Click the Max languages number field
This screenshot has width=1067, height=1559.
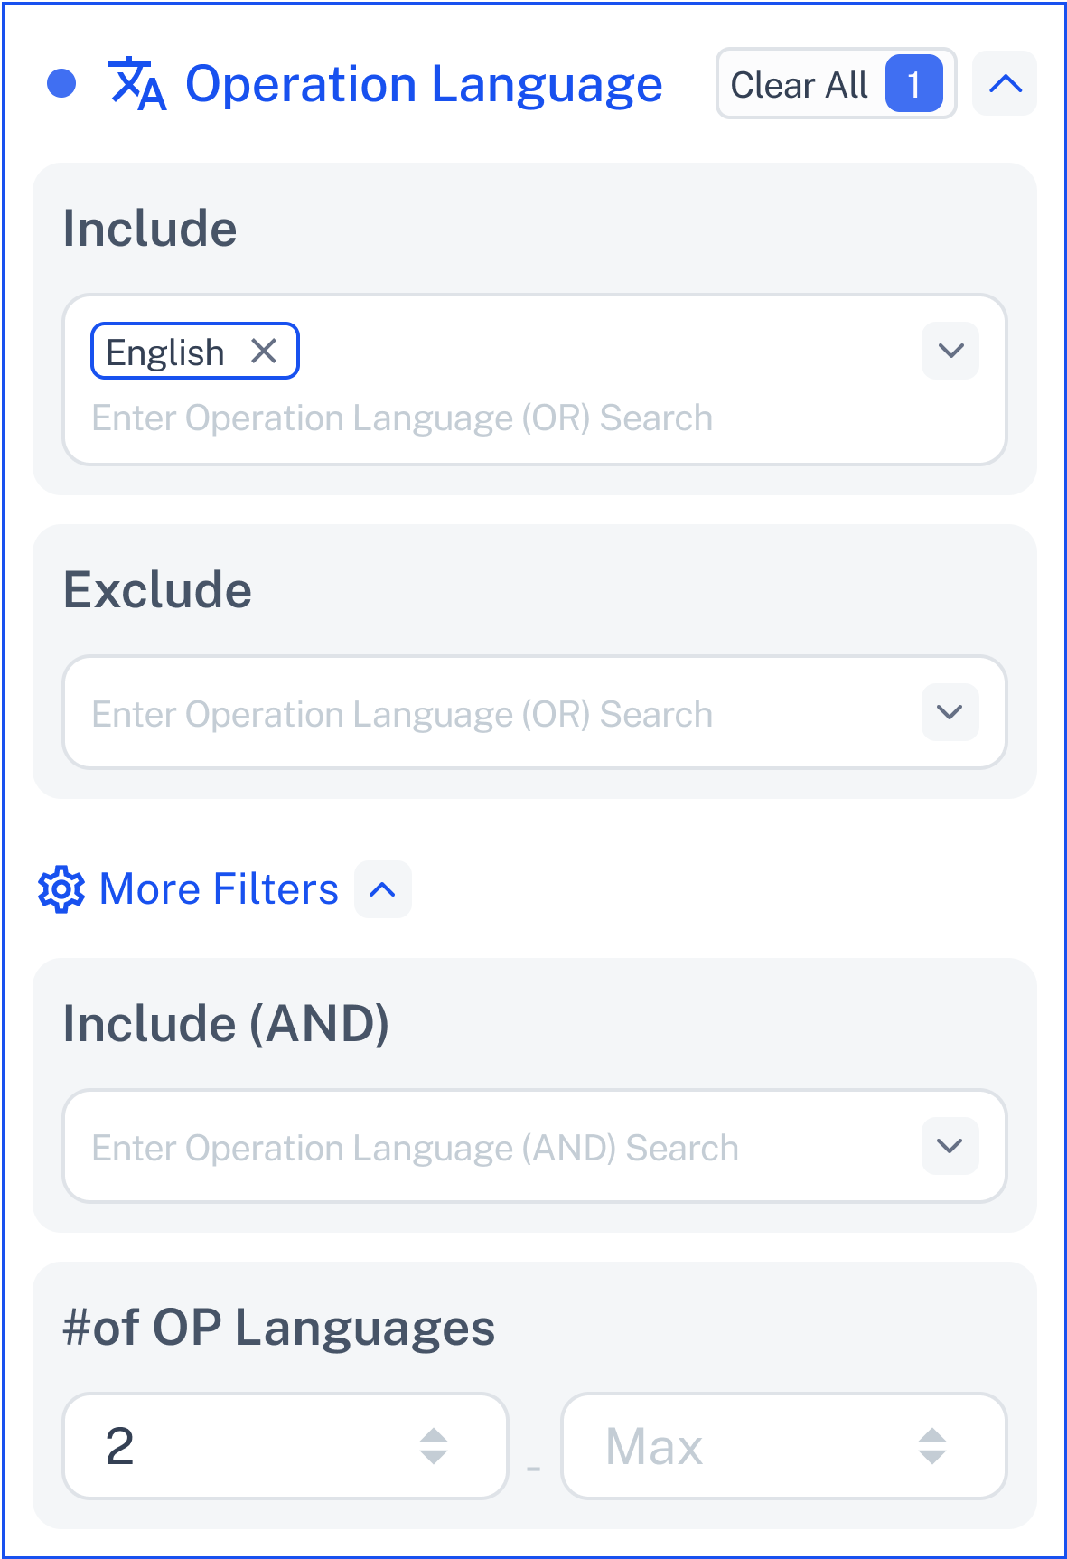(784, 1446)
